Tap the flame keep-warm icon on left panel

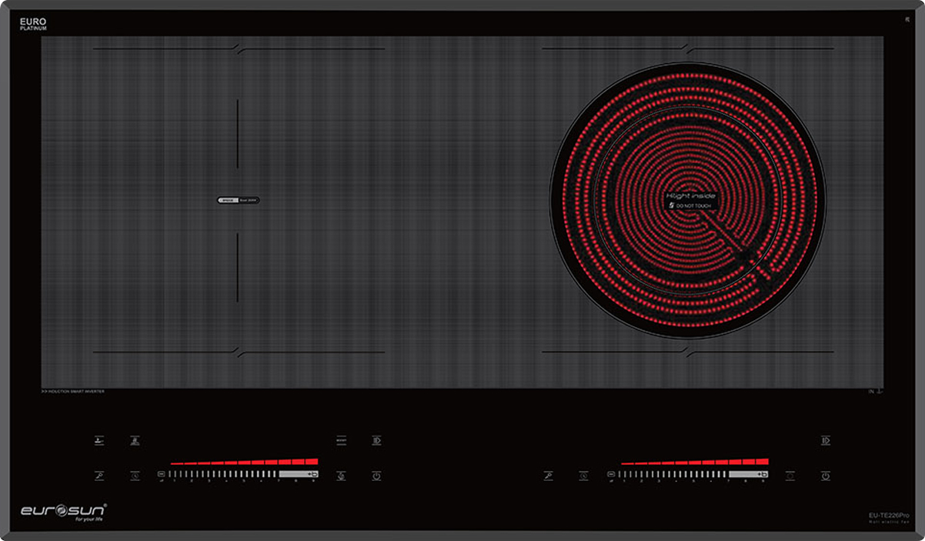pos(341,476)
